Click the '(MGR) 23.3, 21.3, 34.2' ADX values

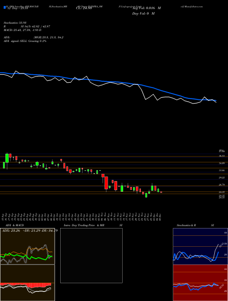(x=48, y=37)
